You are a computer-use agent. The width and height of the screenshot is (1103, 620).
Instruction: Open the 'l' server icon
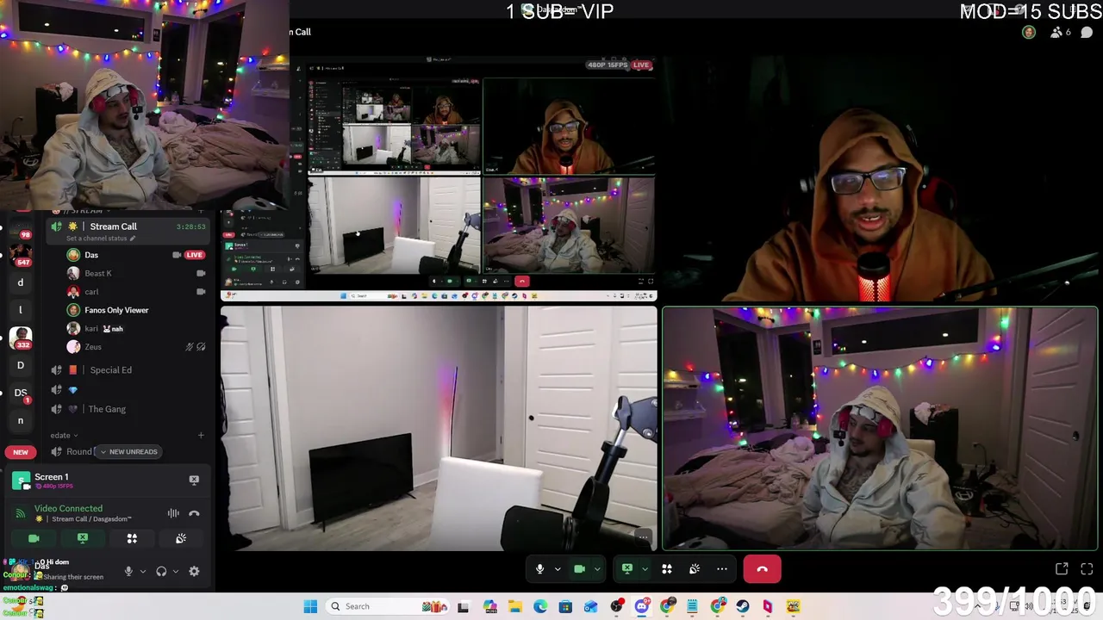(x=21, y=310)
